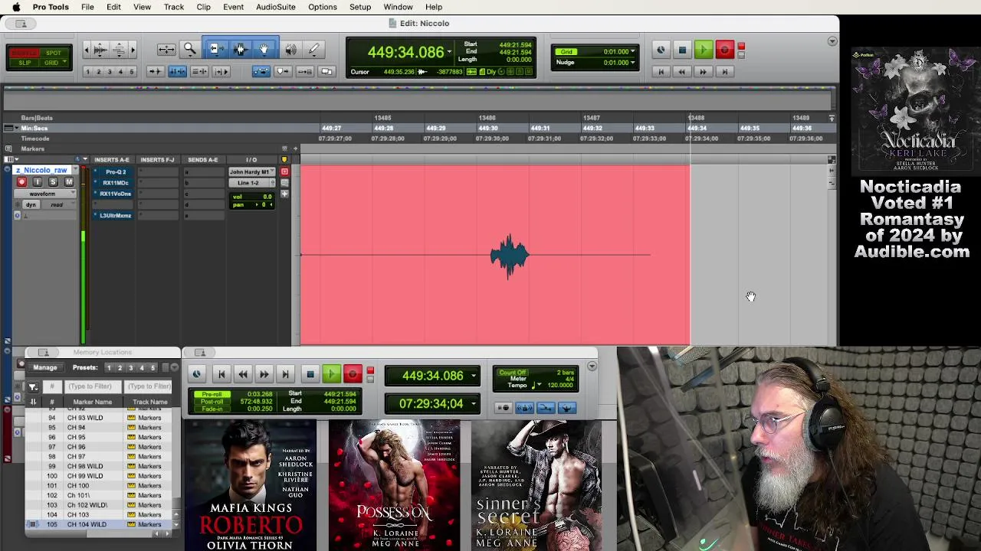The width and height of the screenshot is (981, 551).
Task: Toggle Tab to Transients button
Action: 154,71
